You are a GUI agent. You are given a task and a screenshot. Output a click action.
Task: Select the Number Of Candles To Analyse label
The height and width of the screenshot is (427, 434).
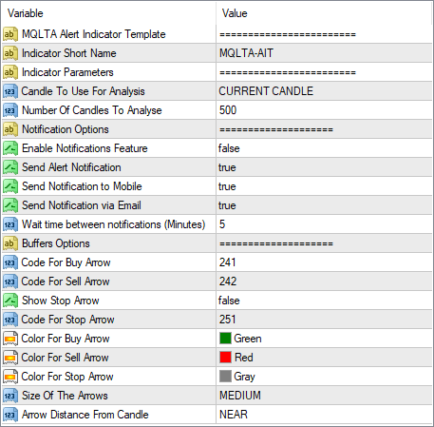tap(92, 110)
